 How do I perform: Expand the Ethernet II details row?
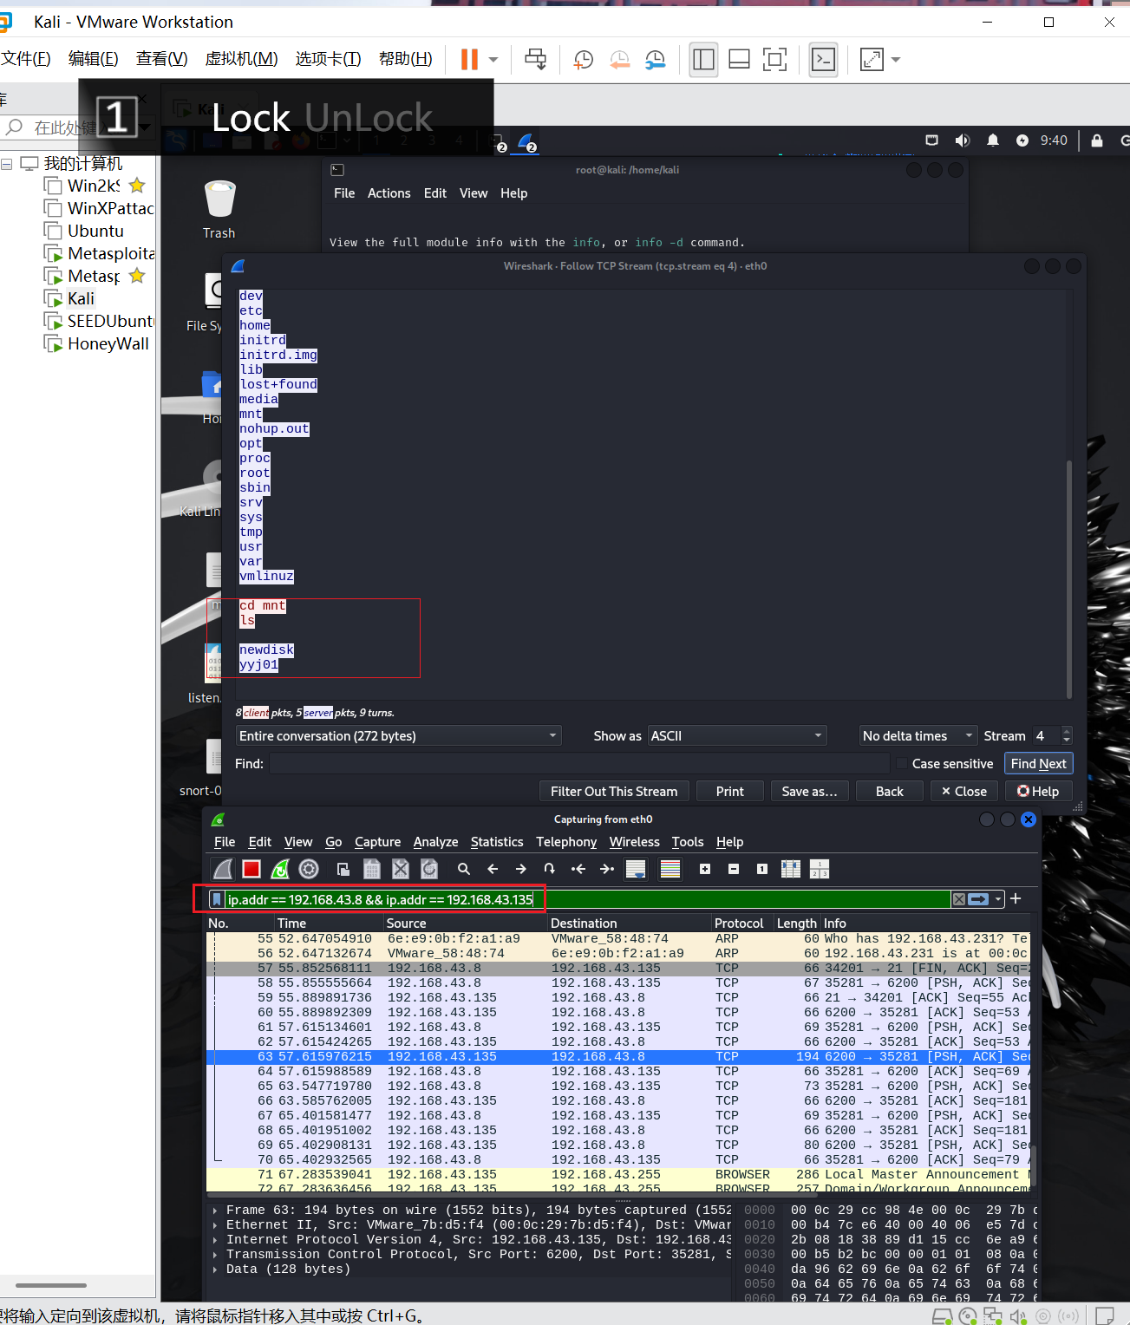point(215,1225)
